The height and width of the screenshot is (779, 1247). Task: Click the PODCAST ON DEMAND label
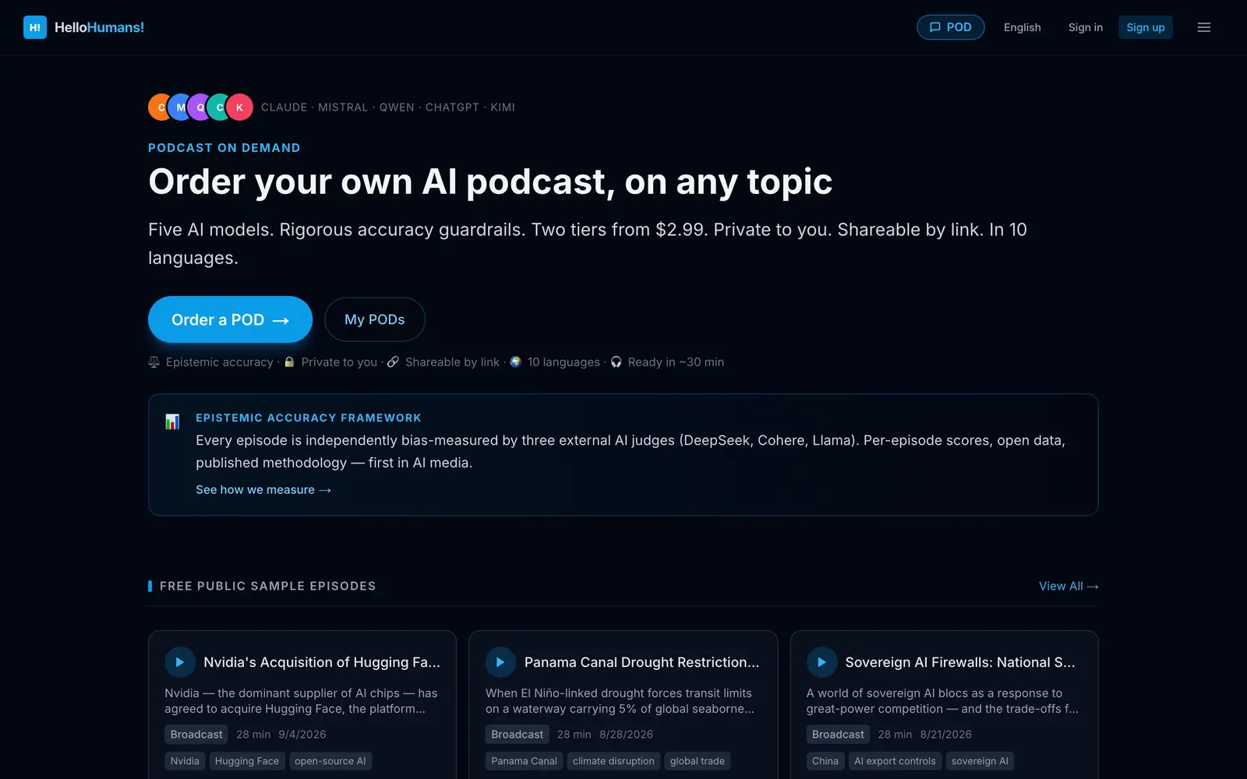click(224, 148)
